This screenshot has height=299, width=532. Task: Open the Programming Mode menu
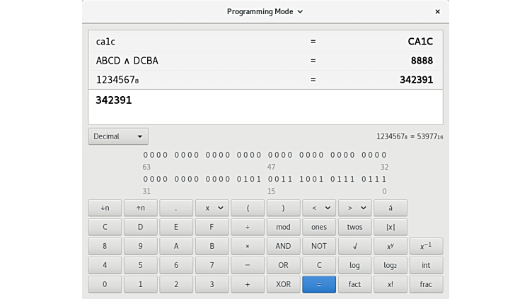point(265,11)
